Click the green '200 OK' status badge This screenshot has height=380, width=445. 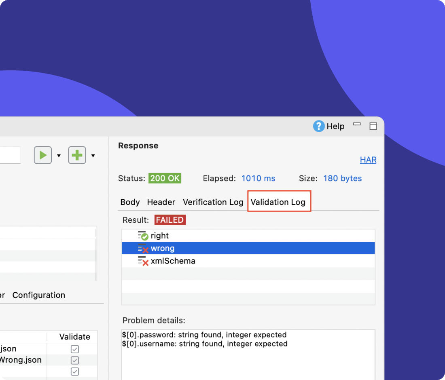point(165,178)
